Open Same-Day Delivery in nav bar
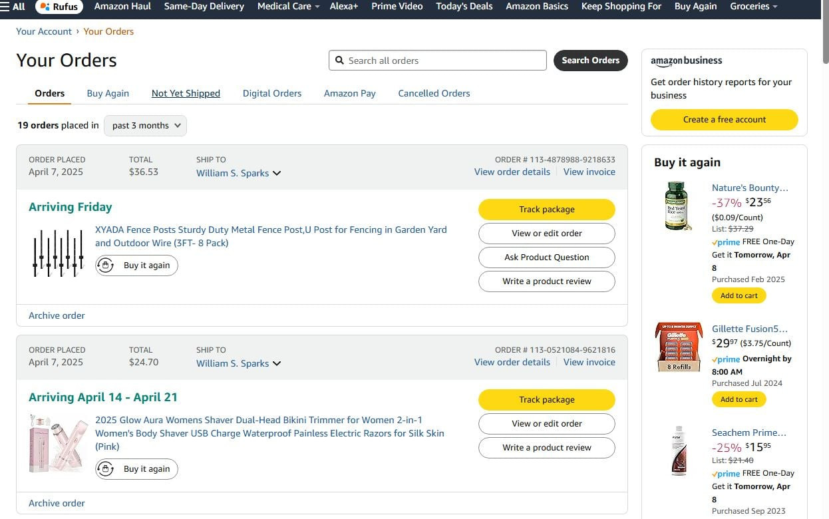829x519 pixels. pos(204,6)
